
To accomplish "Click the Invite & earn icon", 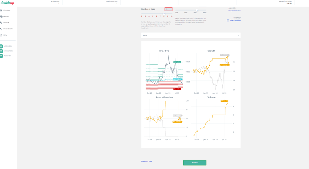I will 1,29.
